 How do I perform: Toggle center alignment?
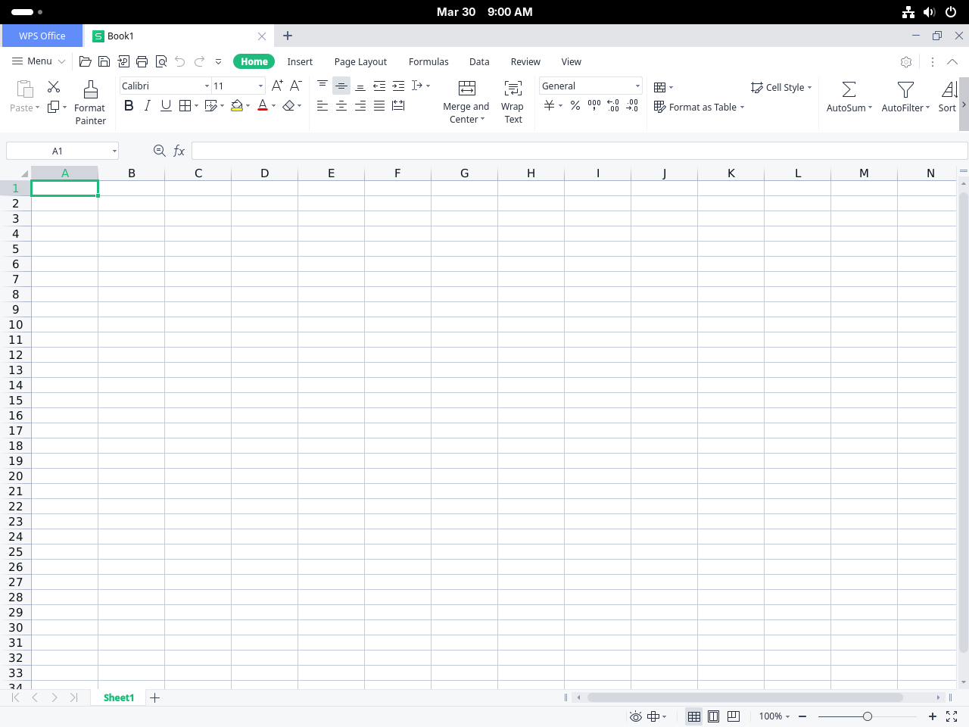[x=341, y=105]
